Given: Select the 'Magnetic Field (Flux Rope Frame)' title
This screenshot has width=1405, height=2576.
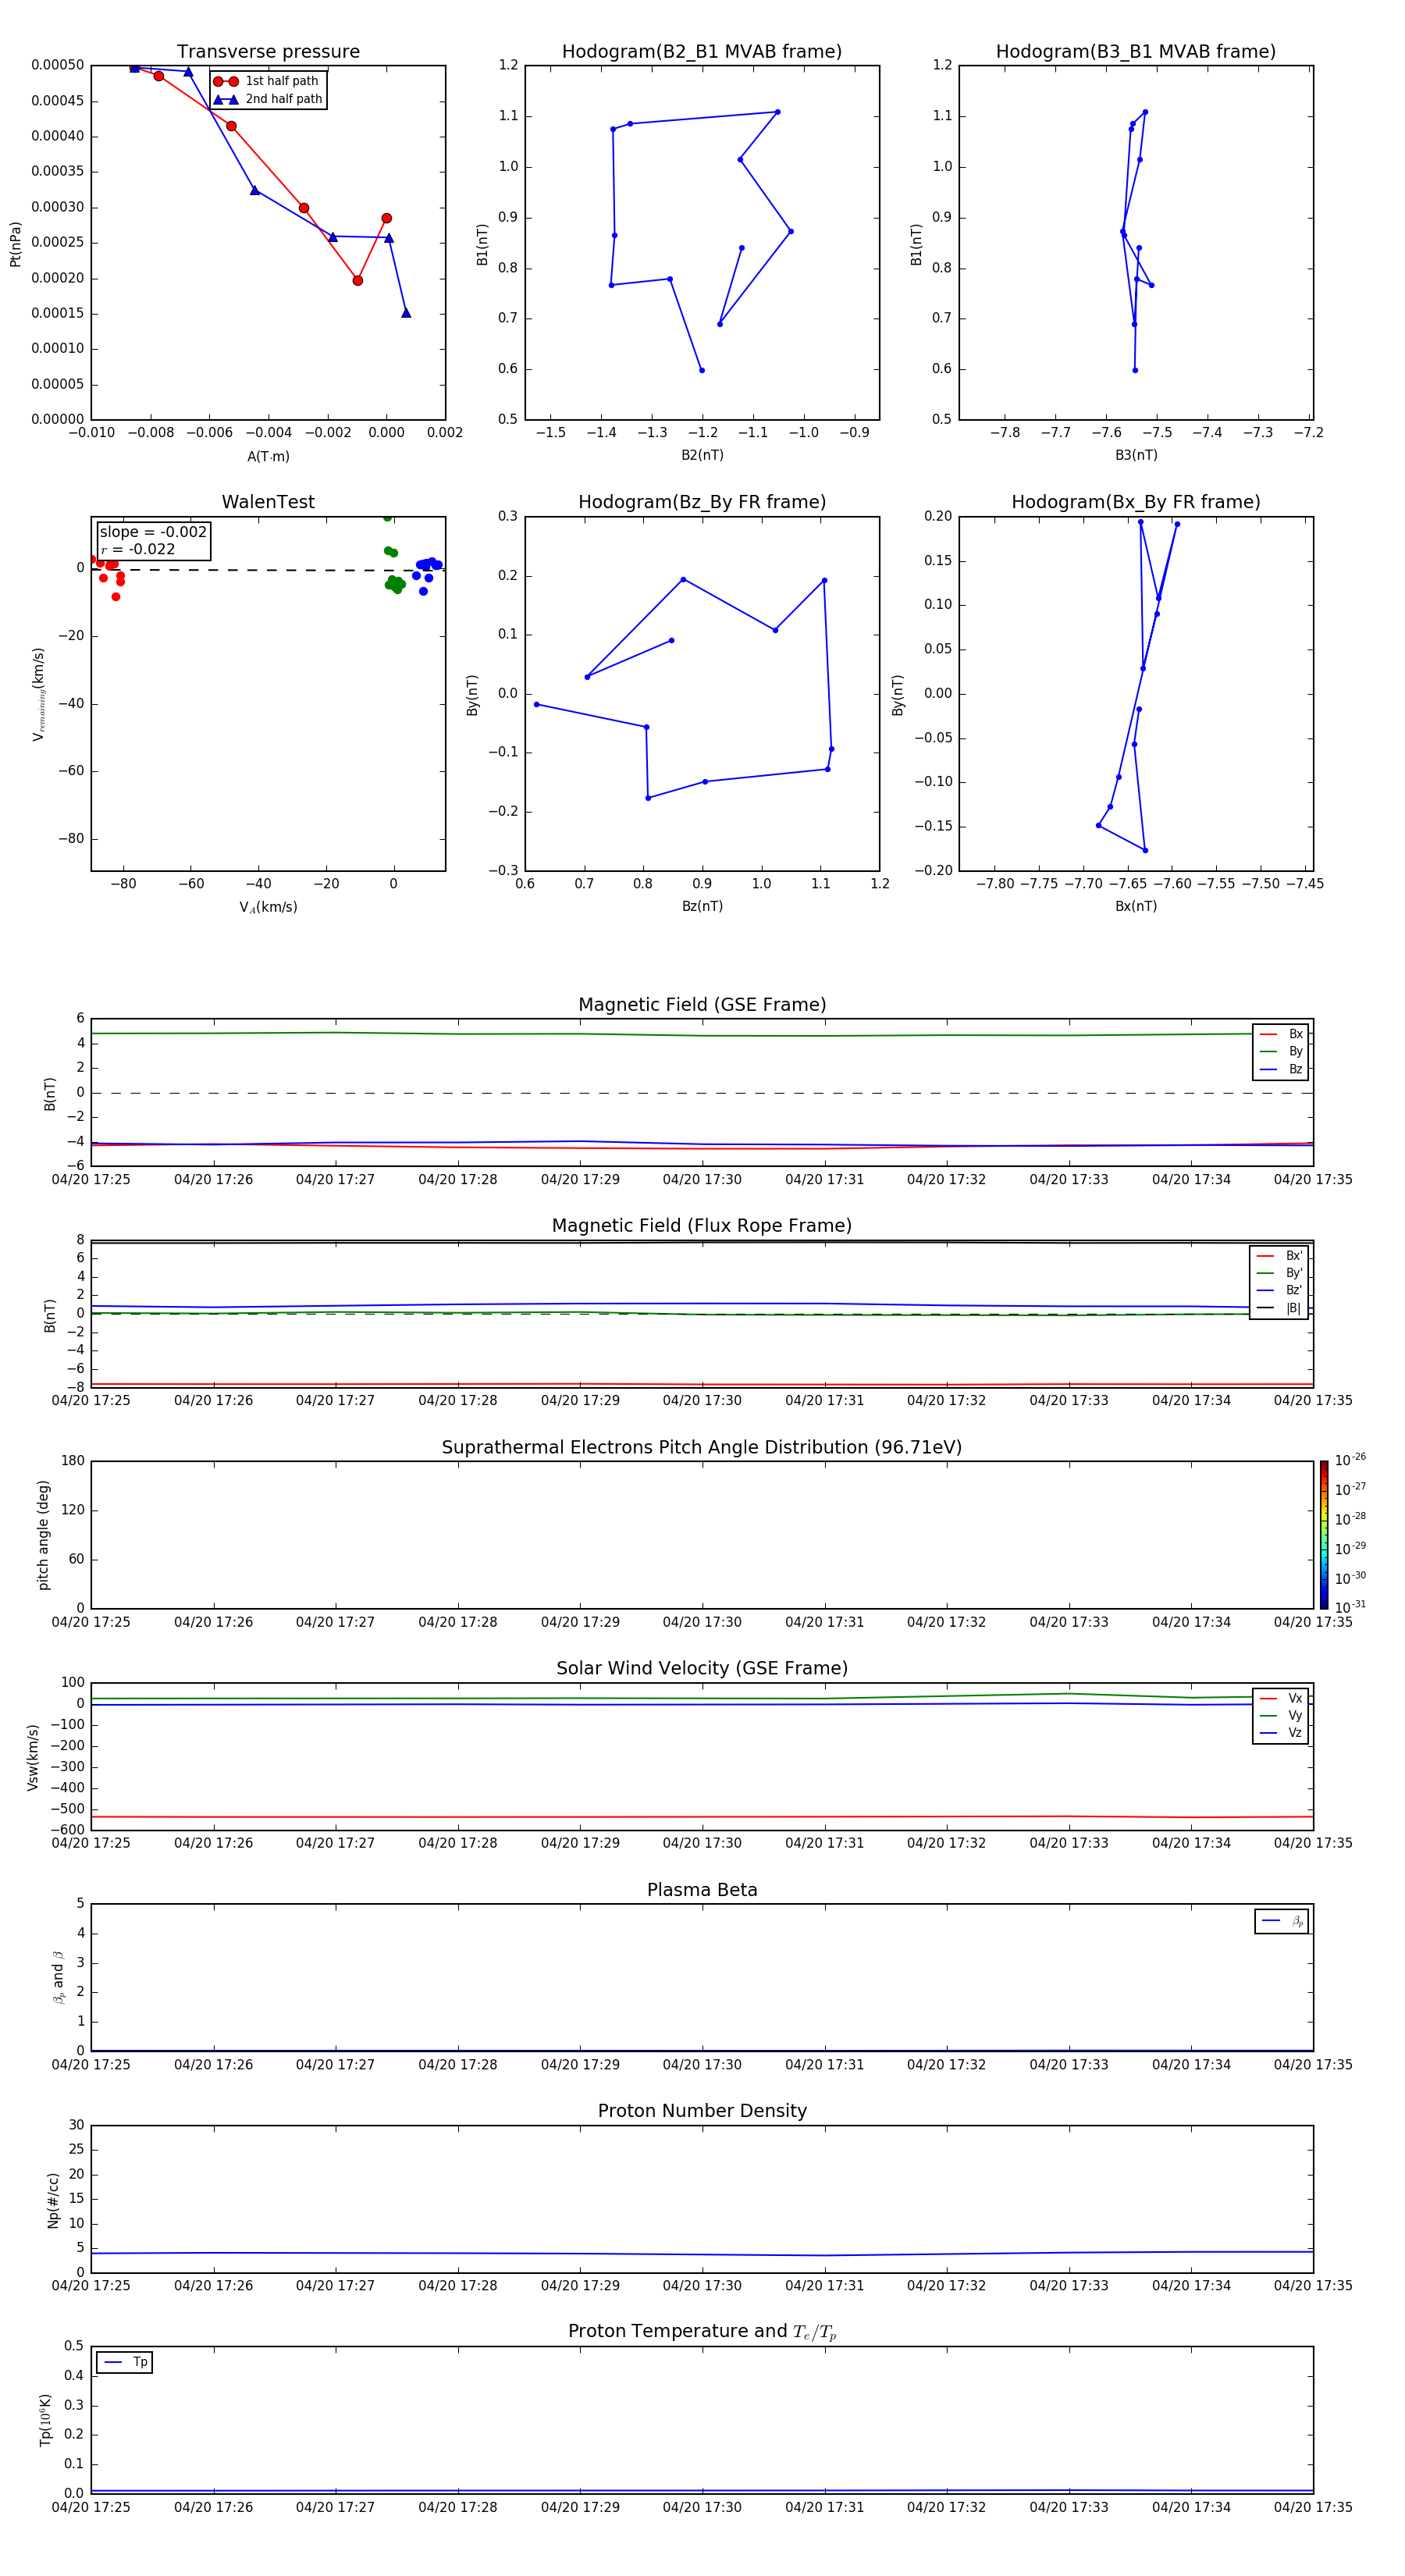Looking at the screenshot, I should (702, 1226).
